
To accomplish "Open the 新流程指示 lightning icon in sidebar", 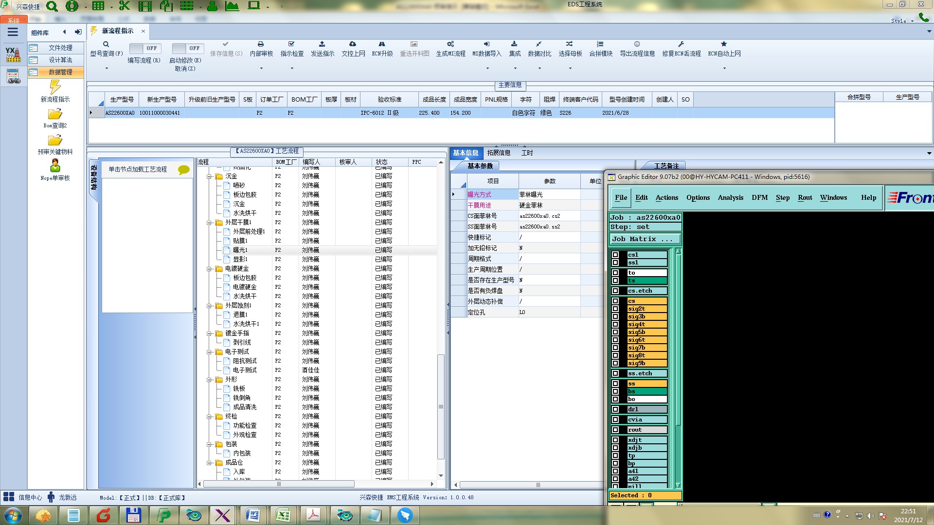I will (55, 87).
